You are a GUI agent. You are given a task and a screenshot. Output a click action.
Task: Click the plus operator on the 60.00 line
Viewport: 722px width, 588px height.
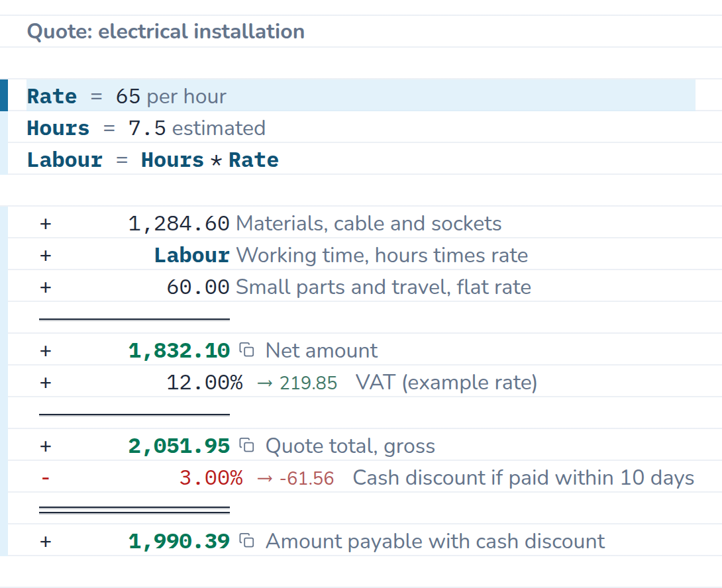point(46,287)
